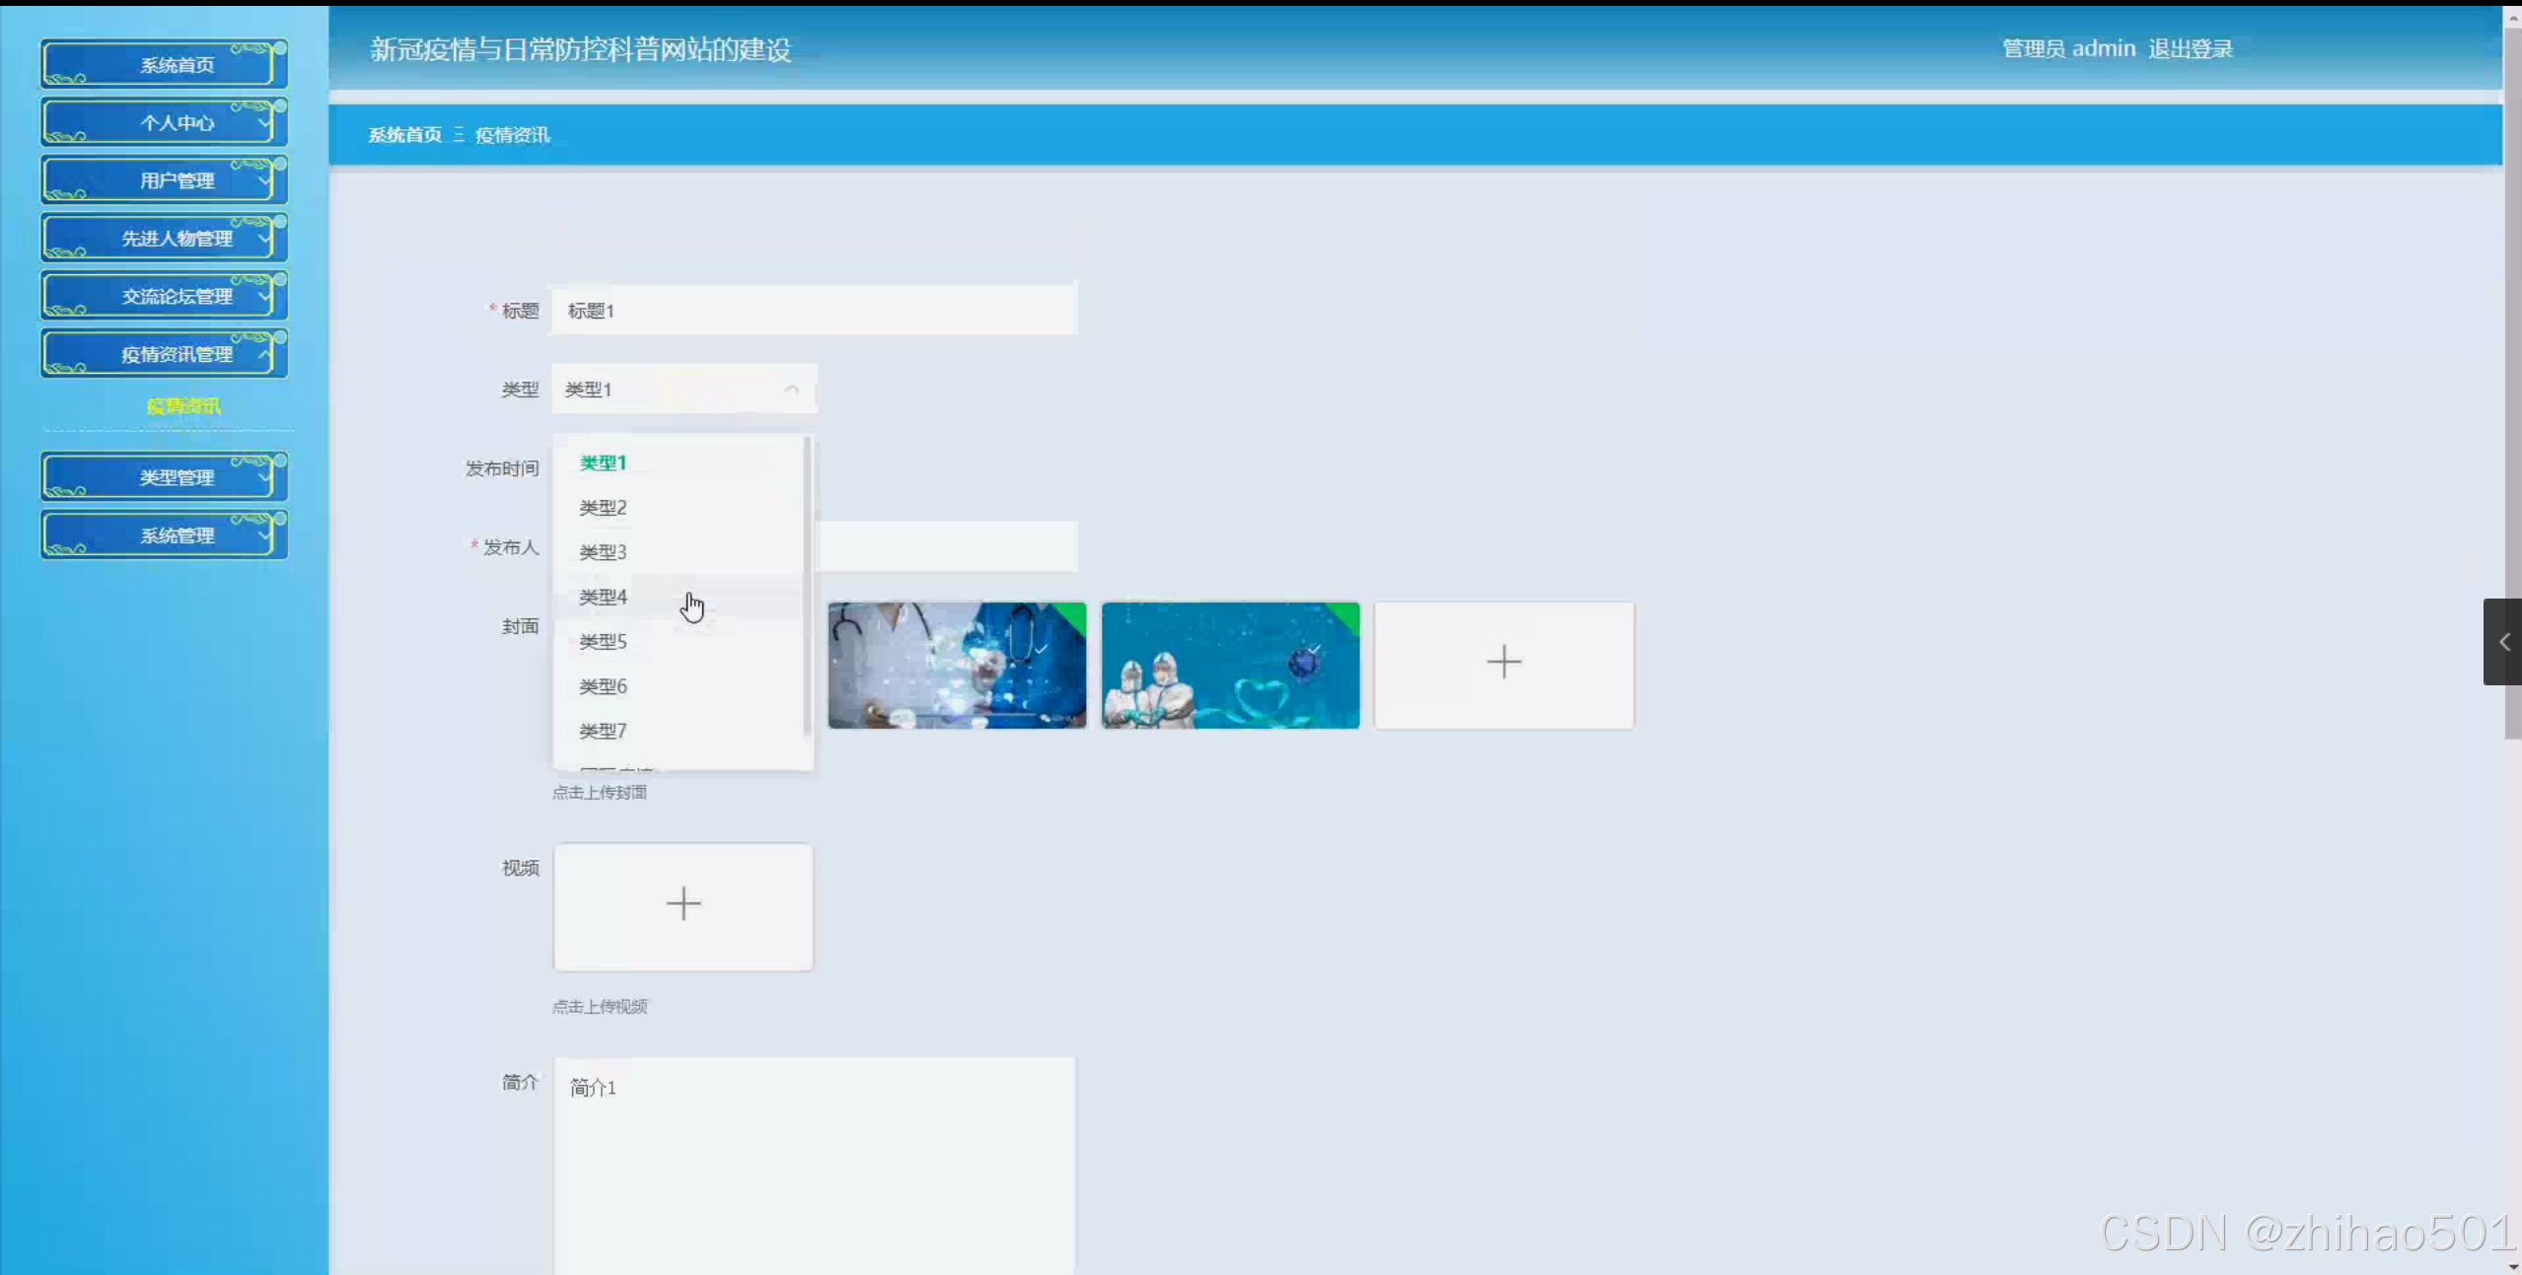Viewport: 2522px width, 1275px height.
Task: Open 疫情资讯 submenu item
Action: click(183, 406)
